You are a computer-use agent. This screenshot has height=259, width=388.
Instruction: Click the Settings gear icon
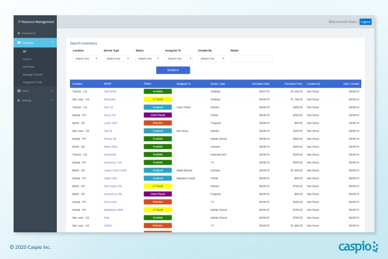19,100
